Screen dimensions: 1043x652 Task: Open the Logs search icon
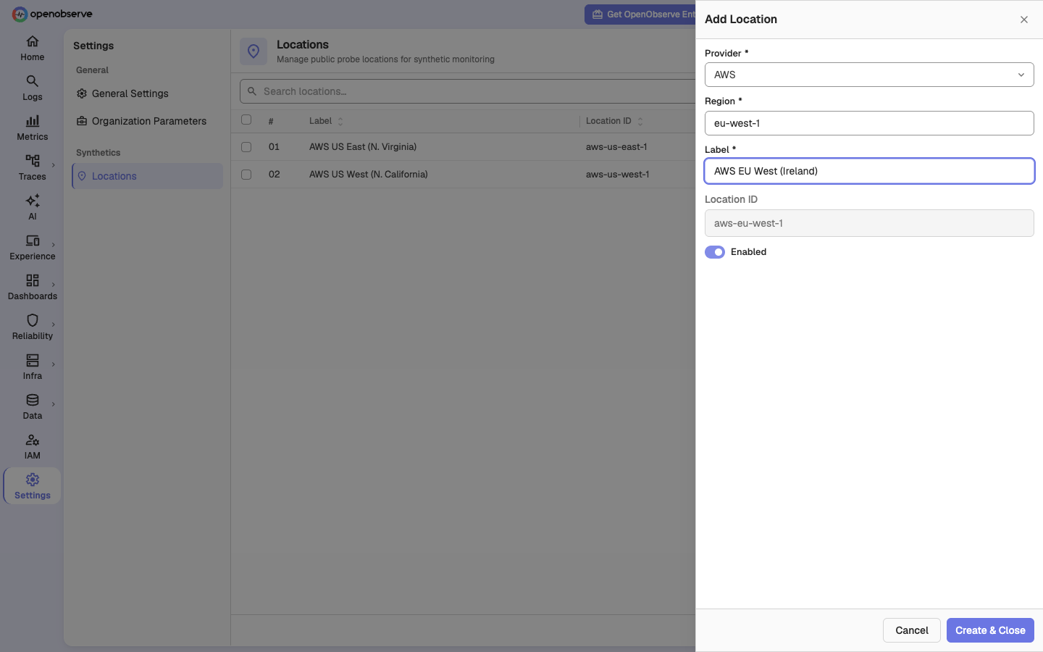coord(33,81)
